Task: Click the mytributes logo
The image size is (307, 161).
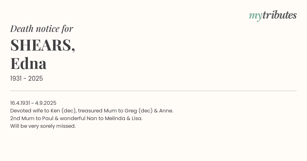Action: point(273,15)
